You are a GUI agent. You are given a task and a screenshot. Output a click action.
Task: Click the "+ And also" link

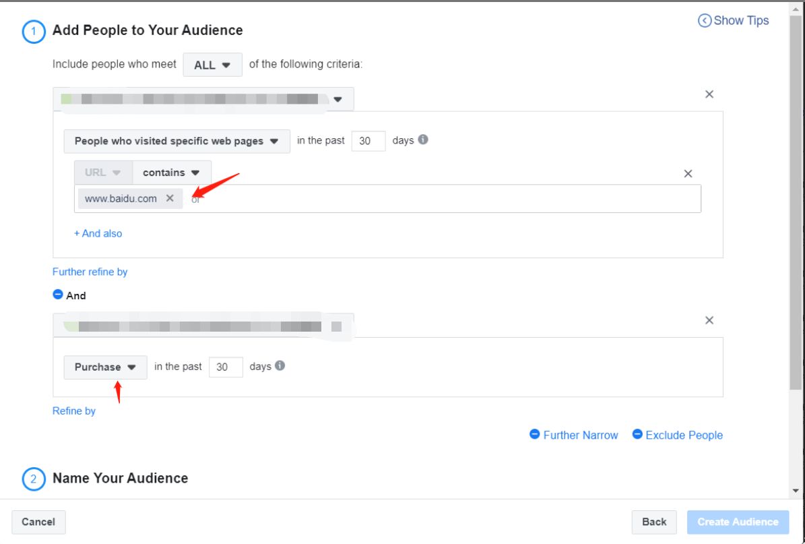point(98,233)
